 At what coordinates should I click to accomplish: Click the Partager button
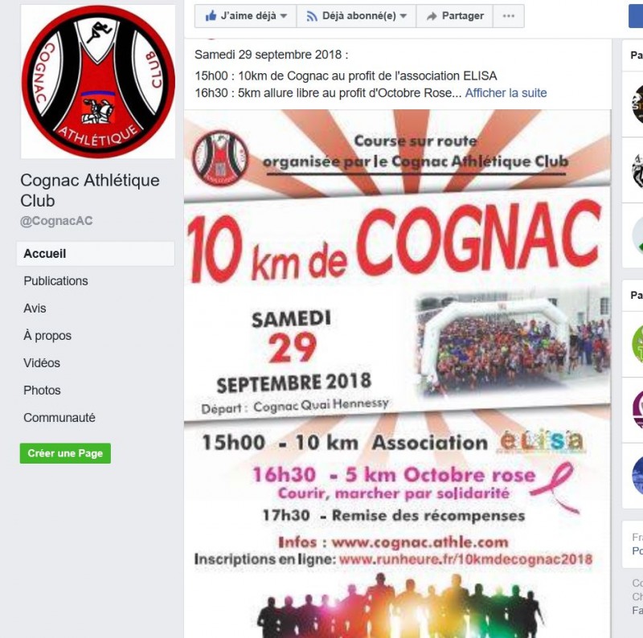point(454,16)
